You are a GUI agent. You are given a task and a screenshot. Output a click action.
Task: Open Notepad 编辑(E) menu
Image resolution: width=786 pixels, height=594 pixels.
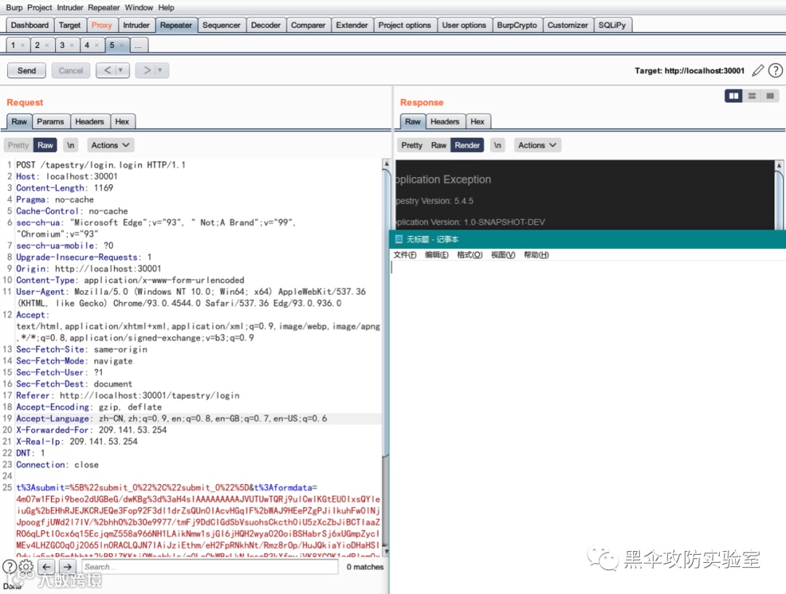(437, 255)
